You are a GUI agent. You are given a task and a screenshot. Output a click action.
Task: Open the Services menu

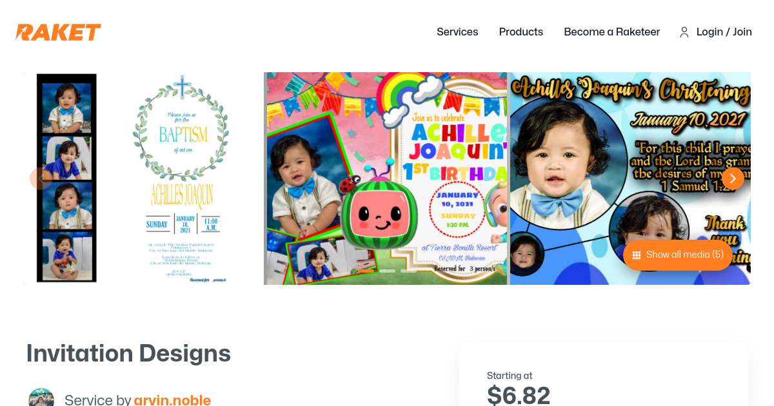pyautogui.click(x=457, y=32)
